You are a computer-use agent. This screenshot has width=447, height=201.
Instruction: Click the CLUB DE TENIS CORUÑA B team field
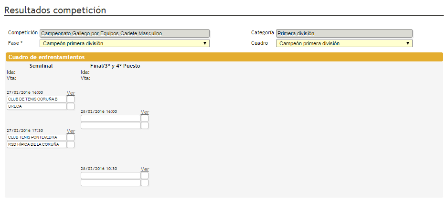(x=36, y=99)
